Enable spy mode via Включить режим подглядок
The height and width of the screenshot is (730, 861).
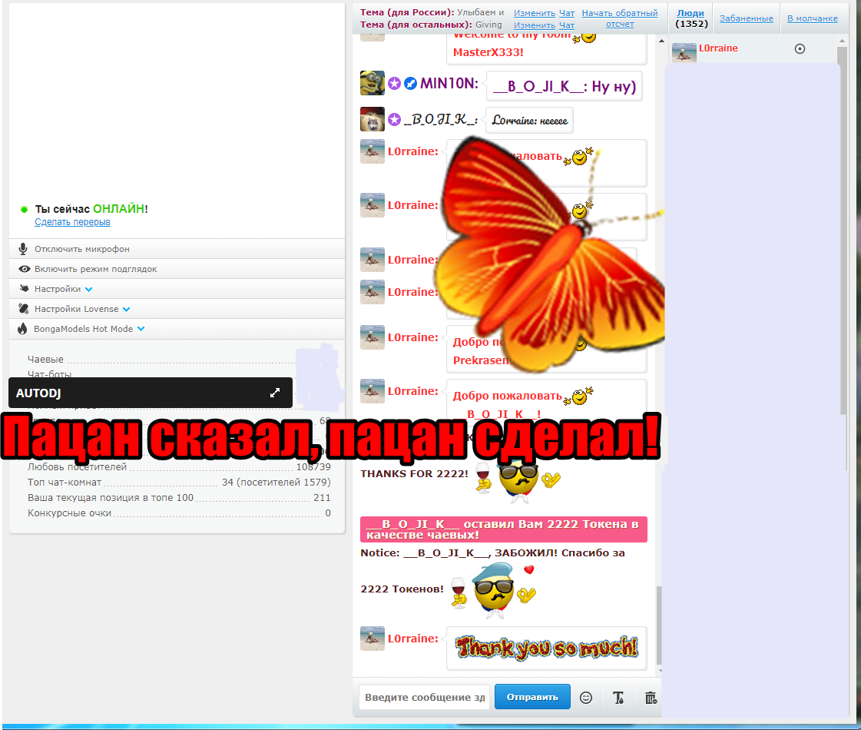[95, 269]
